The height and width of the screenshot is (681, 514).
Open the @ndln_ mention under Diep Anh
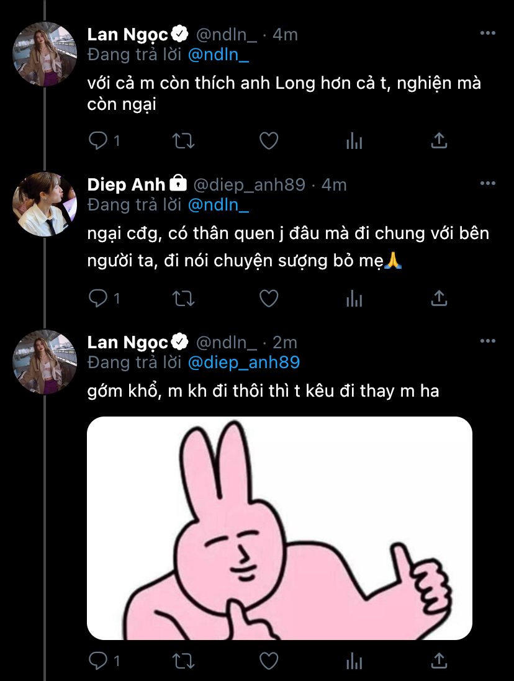click(218, 204)
